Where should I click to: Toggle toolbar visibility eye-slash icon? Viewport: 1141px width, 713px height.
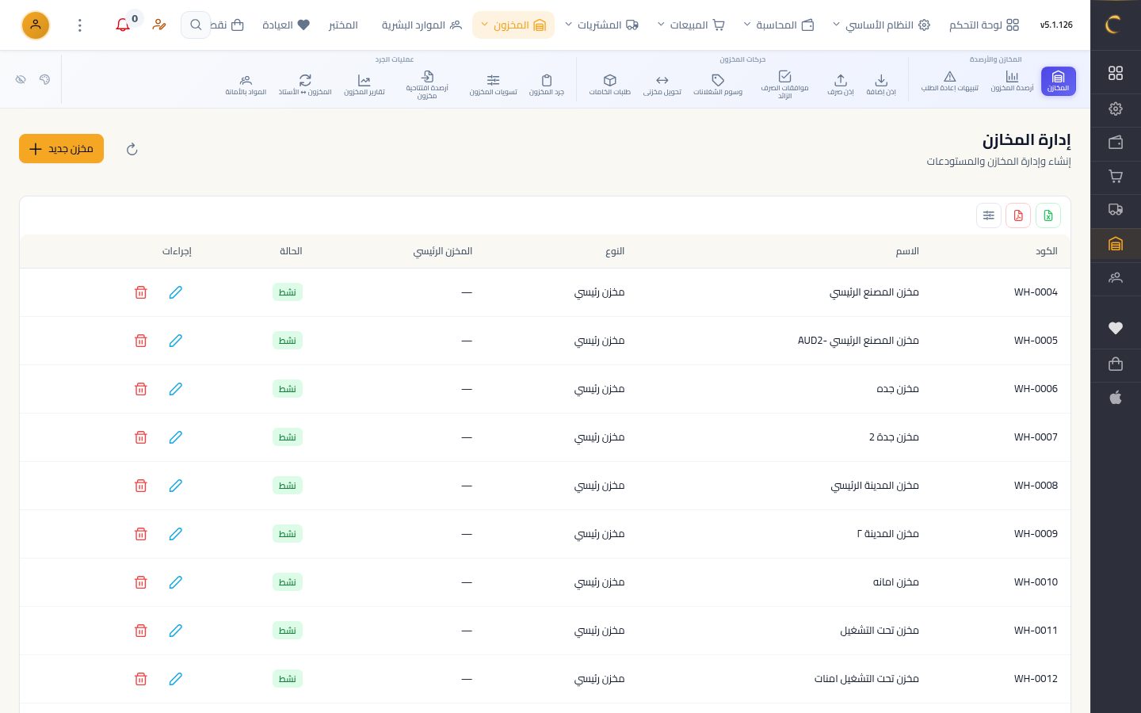21,79
